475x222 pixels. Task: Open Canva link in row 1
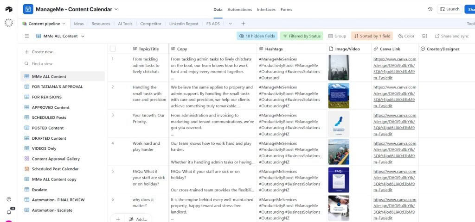394,68
